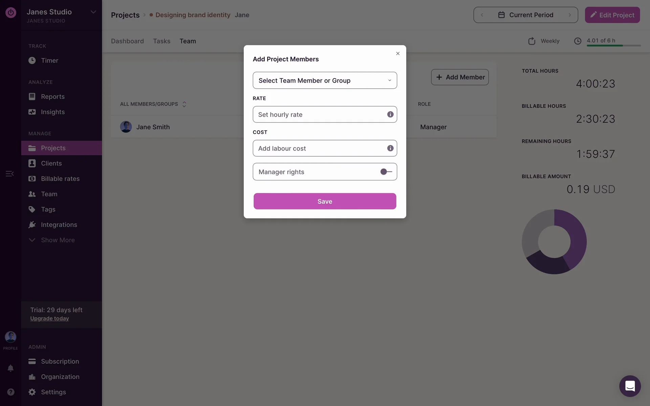Follow the Upgrade today link

(49, 318)
